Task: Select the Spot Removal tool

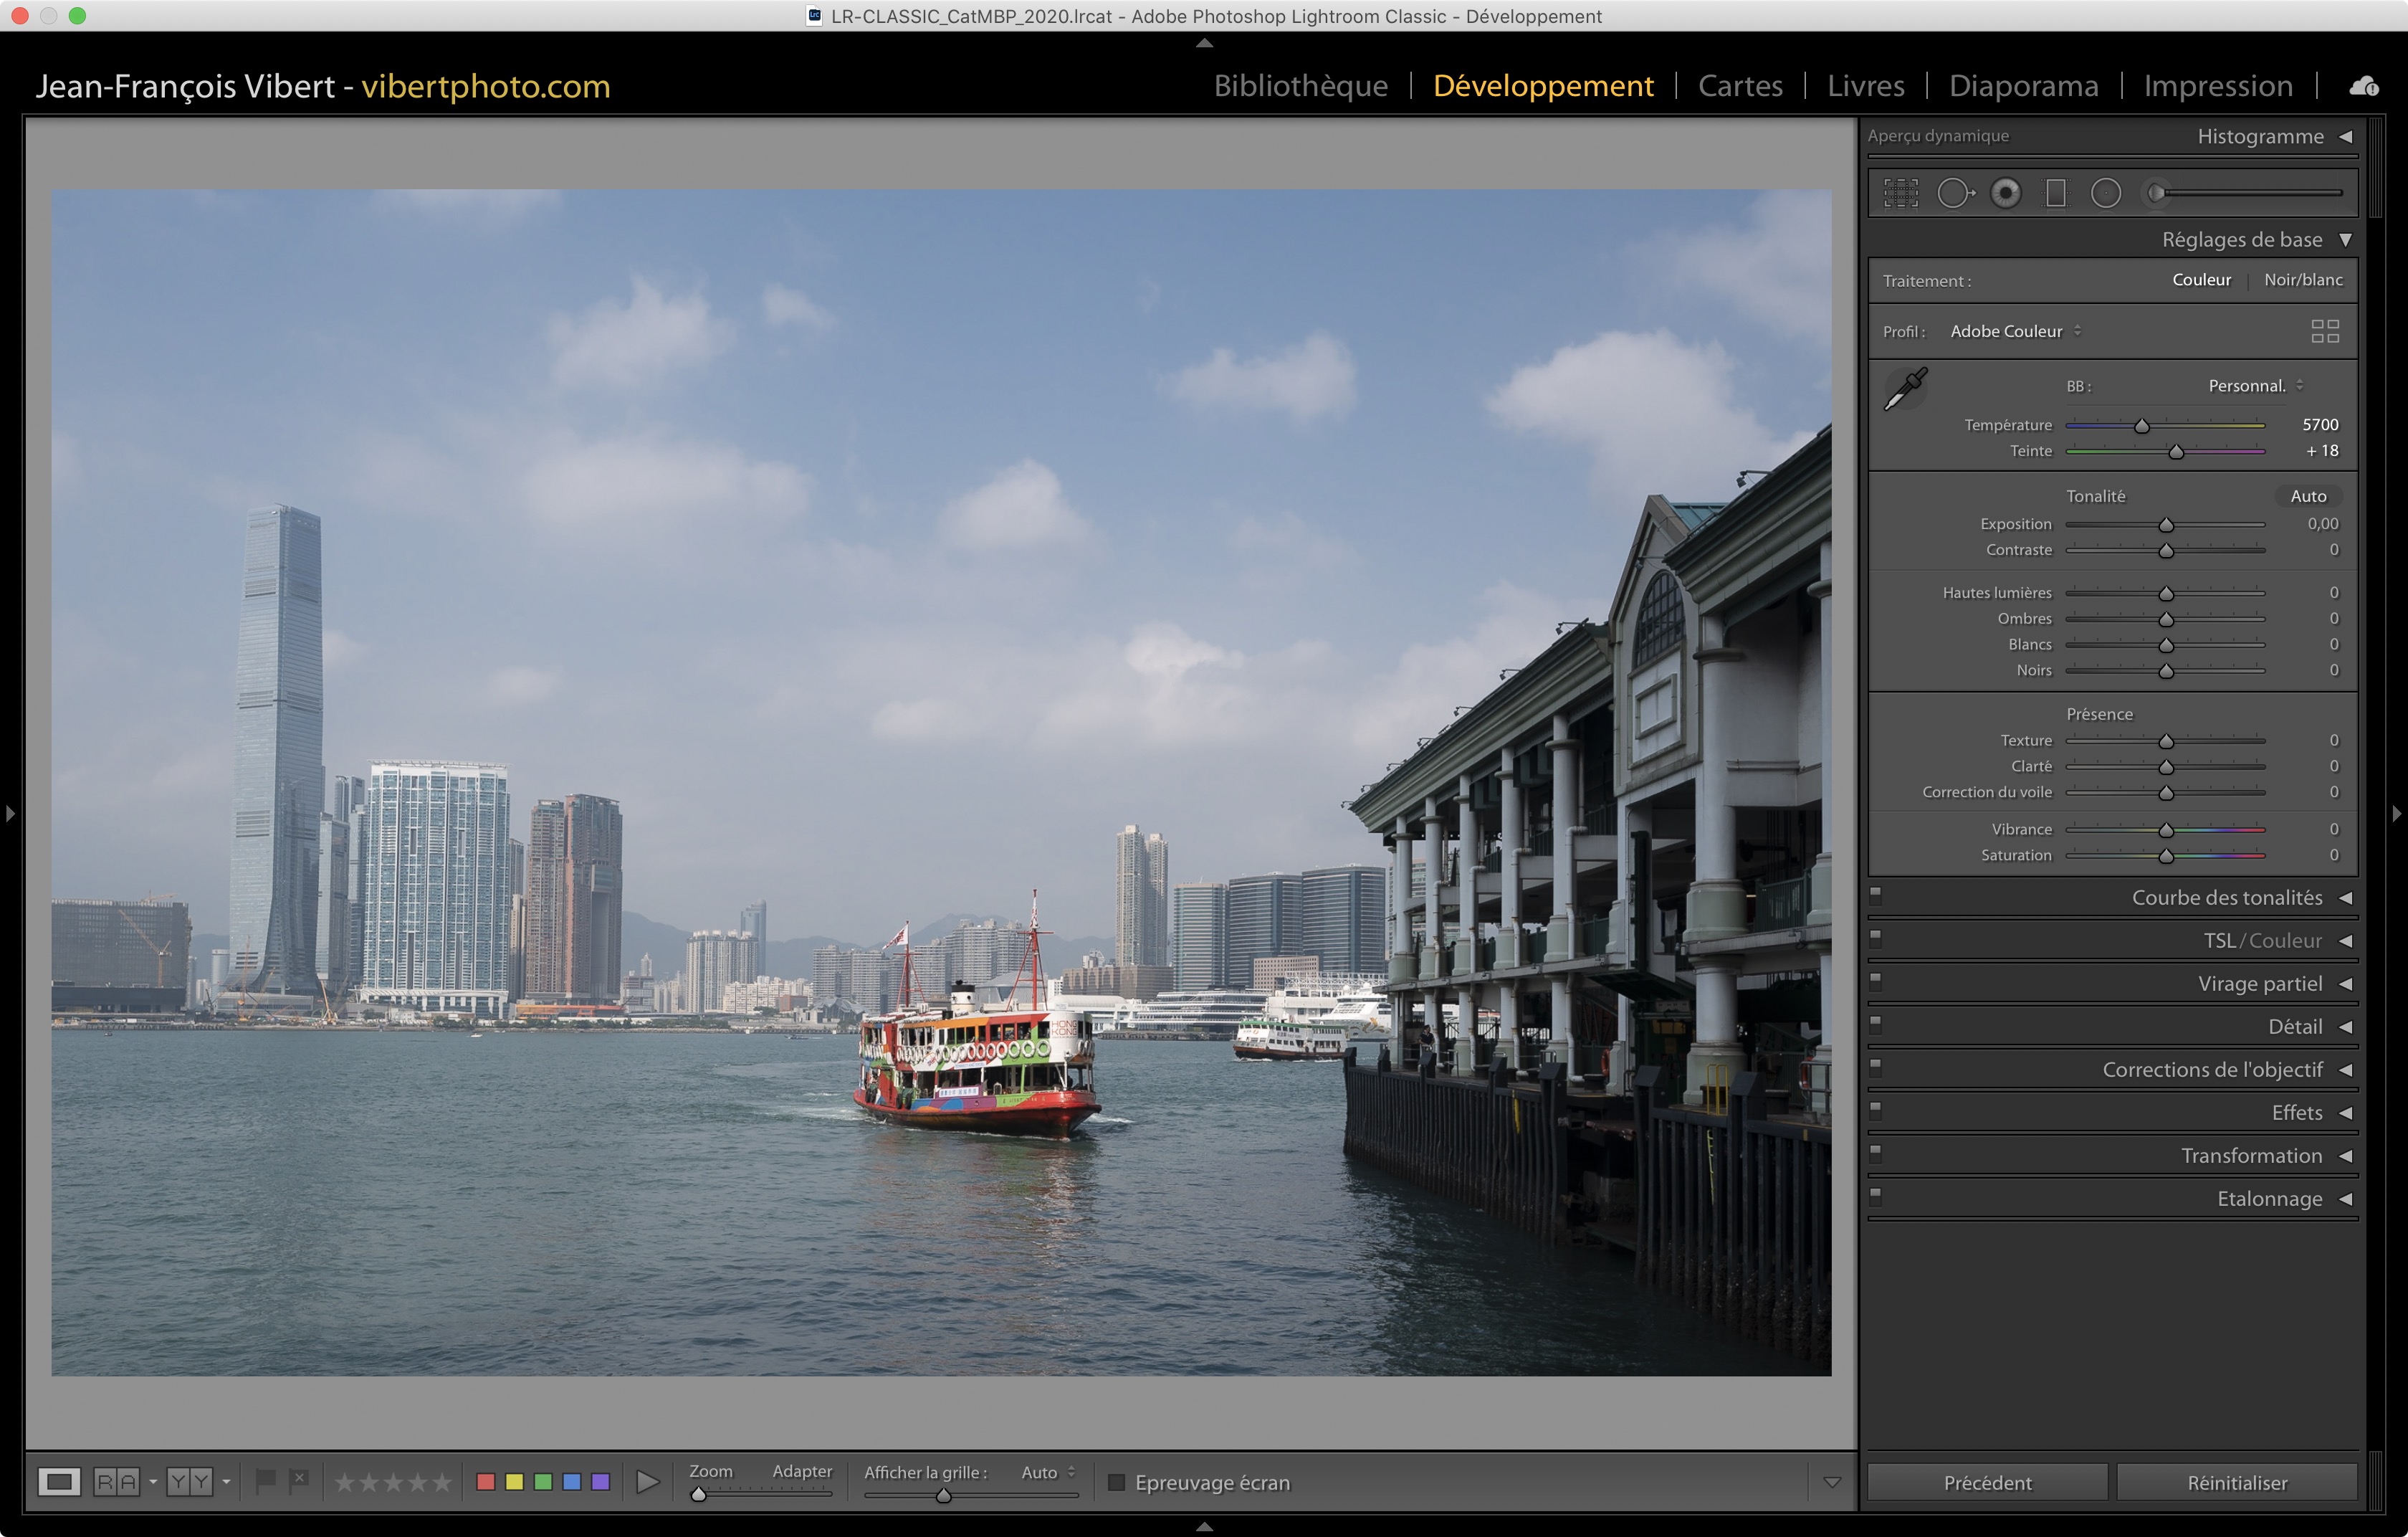Action: coord(1954,193)
